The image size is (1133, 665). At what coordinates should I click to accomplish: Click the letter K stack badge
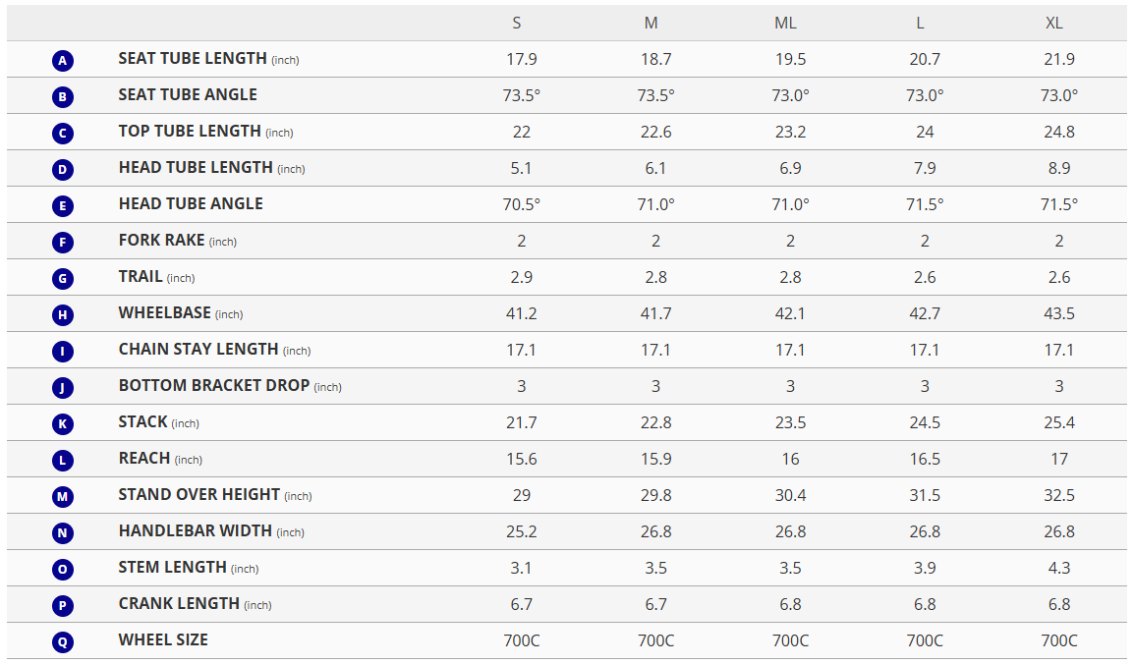coord(63,424)
